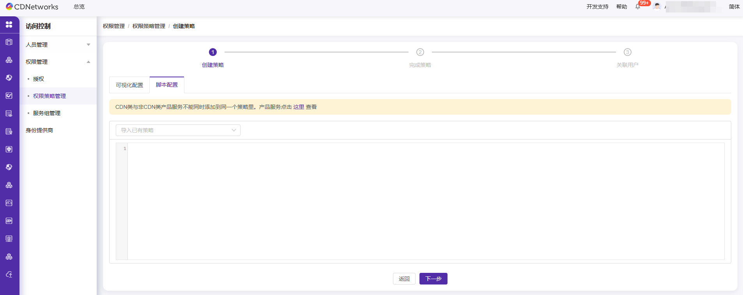
Task: Click the CDNetworks logo
Action: tap(32, 7)
